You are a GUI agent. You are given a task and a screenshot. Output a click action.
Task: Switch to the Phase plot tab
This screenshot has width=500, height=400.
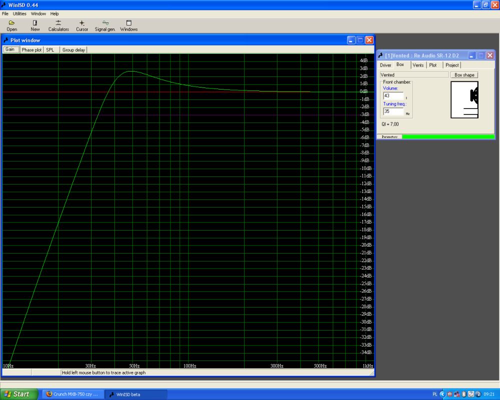(x=31, y=50)
